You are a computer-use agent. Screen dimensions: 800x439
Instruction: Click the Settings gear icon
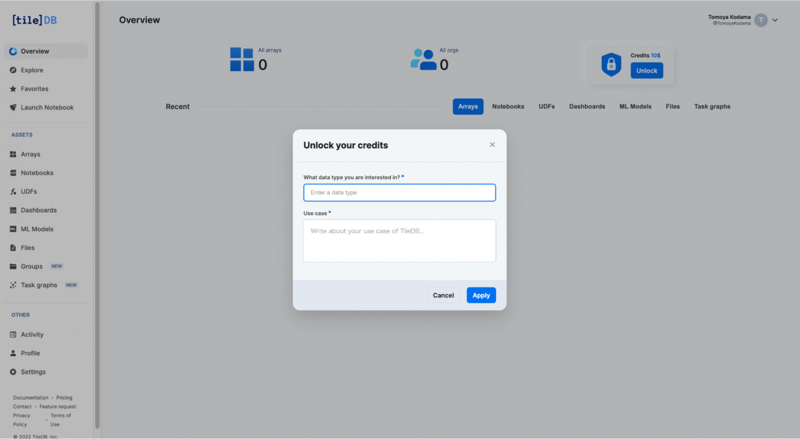(13, 372)
